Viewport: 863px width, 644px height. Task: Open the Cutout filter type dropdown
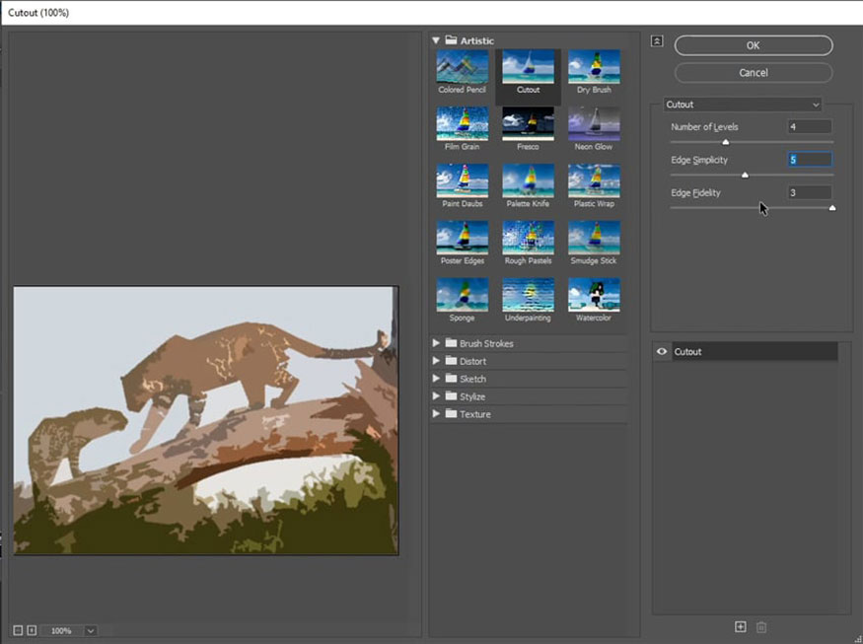[x=743, y=104]
